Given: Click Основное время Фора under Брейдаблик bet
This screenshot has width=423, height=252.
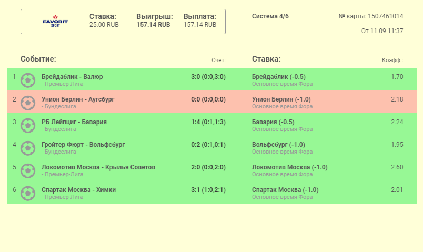Looking at the screenshot, I should (282, 84).
